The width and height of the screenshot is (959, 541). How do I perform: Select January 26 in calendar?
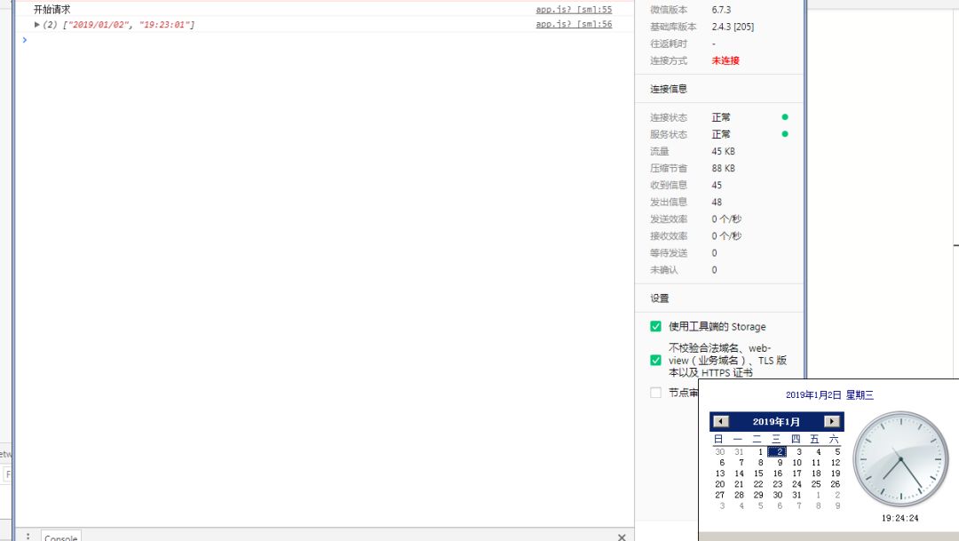coord(835,484)
